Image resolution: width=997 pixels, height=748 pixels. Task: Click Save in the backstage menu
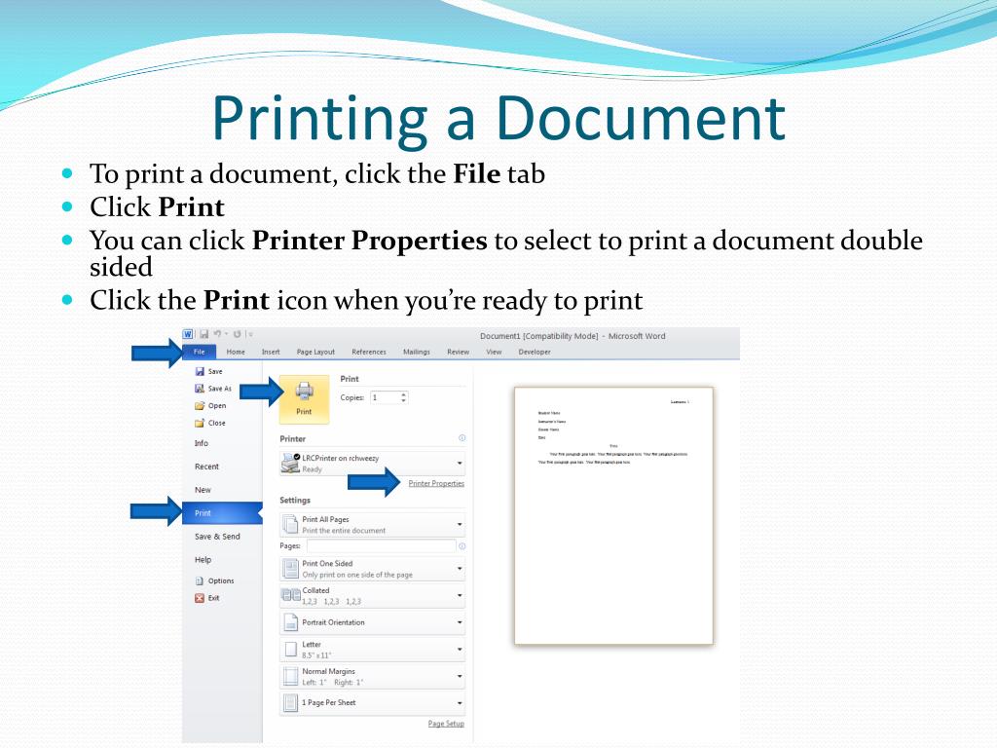click(209, 371)
